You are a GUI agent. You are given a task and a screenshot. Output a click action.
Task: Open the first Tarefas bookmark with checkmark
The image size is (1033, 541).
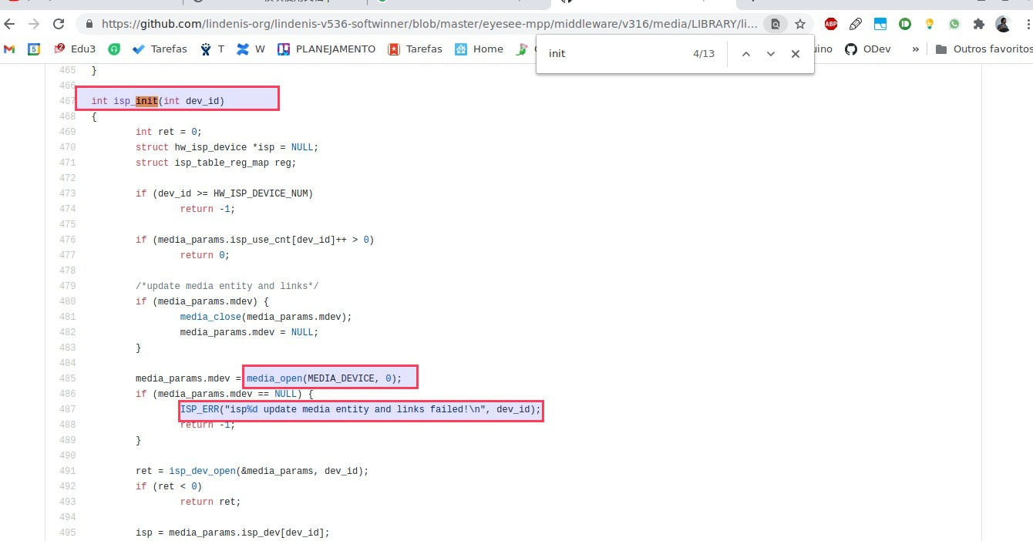click(160, 49)
